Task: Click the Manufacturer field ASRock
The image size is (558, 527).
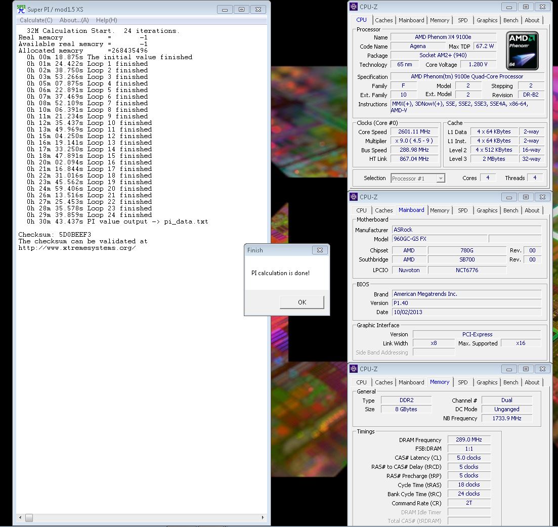Action: tap(466, 230)
